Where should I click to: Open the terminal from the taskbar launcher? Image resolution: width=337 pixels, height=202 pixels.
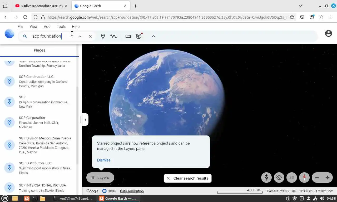pyautogui.click(x=34, y=198)
